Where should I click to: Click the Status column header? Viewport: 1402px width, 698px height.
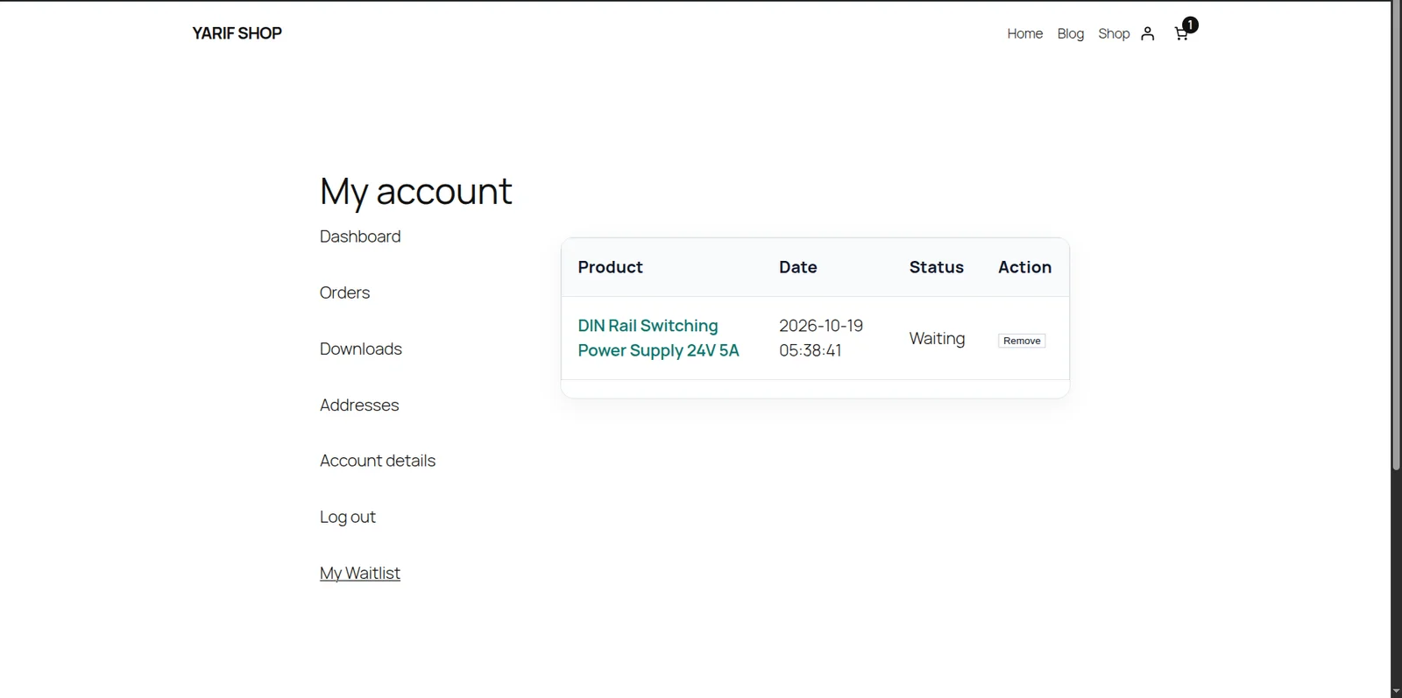tap(937, 267)
